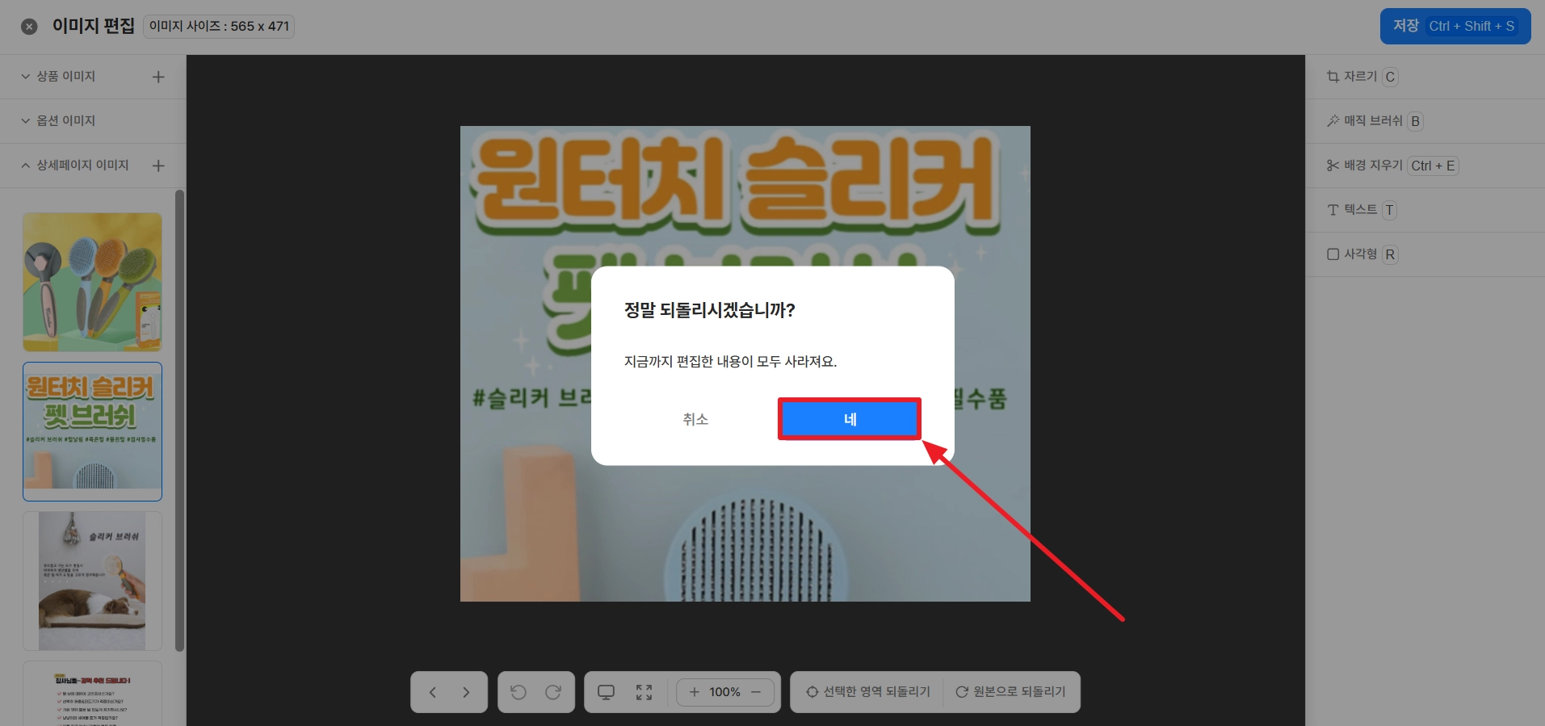
Task: Select the pet brushes product thumbnail
Action: (92, 282)
